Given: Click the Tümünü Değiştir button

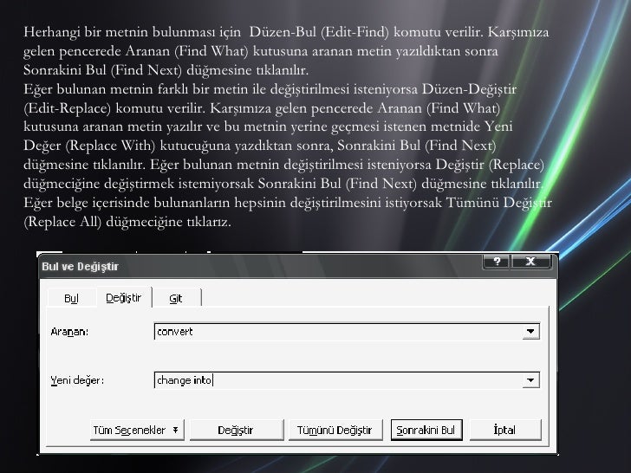Looking at the screenshot, I should (x=335, y=430).
